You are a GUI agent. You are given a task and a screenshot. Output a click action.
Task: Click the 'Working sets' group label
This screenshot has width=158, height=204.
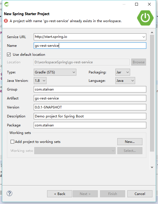[x=20, y=133]
